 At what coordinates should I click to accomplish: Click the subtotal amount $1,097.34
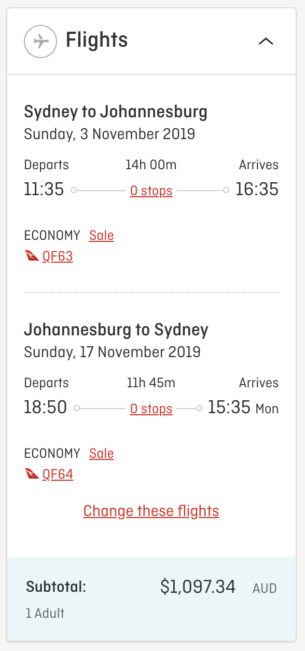(x=198, y=587)
